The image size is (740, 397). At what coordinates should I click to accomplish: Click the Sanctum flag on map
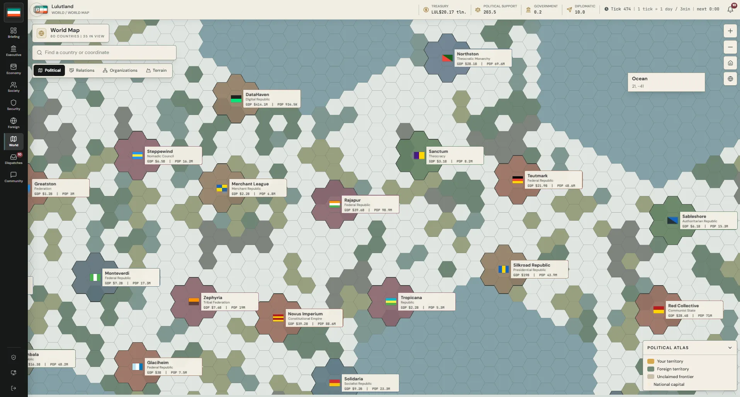(x=419, y=155)
